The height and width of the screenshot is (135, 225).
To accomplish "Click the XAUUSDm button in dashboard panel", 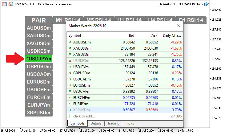I will [39, 36].
